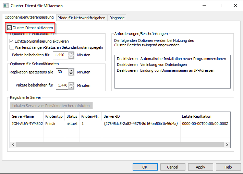Increase primary node Pakete beibehalten value
The height and width of the screenshot is (174, 243).
tap(71, 53)
